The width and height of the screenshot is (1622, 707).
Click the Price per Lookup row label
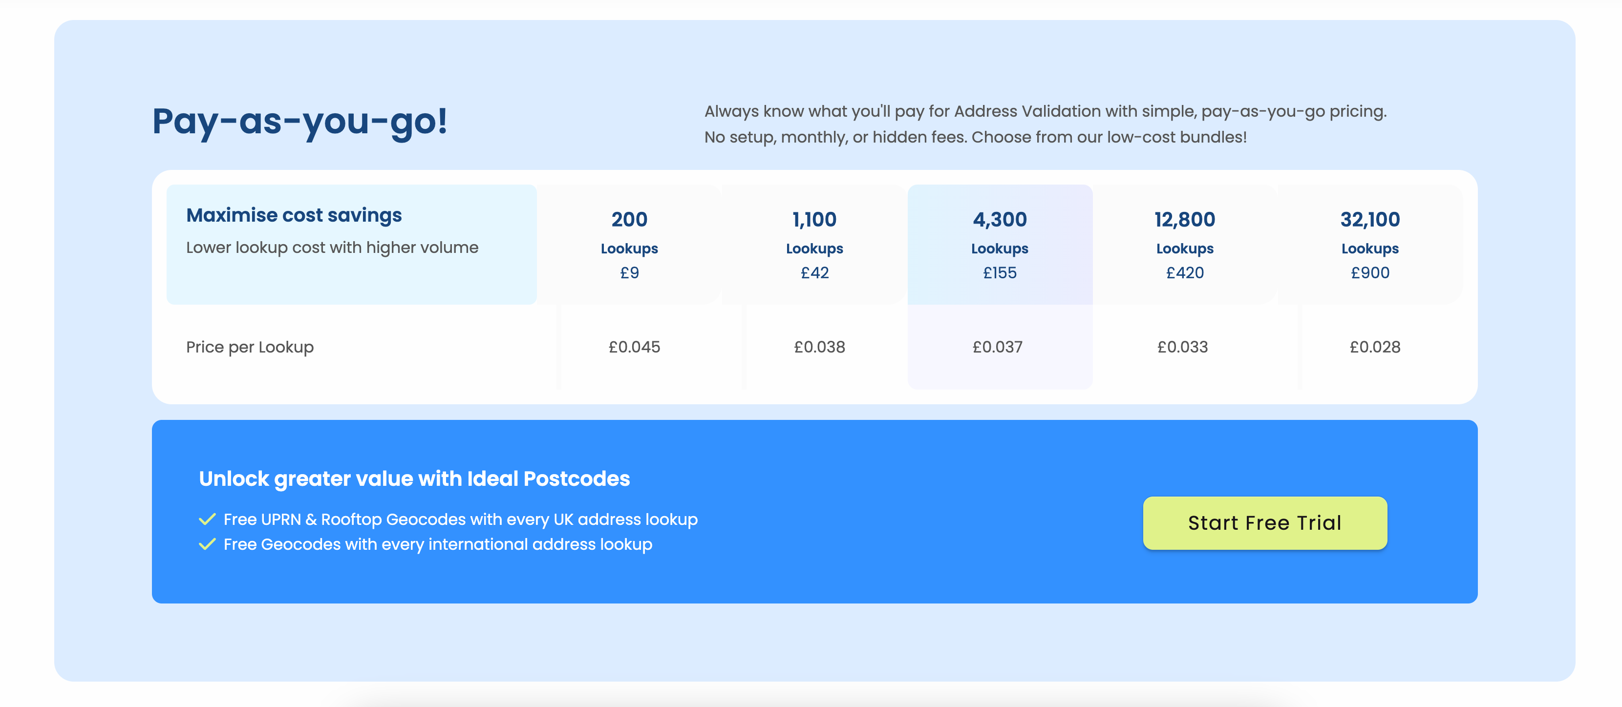[249, 347]
